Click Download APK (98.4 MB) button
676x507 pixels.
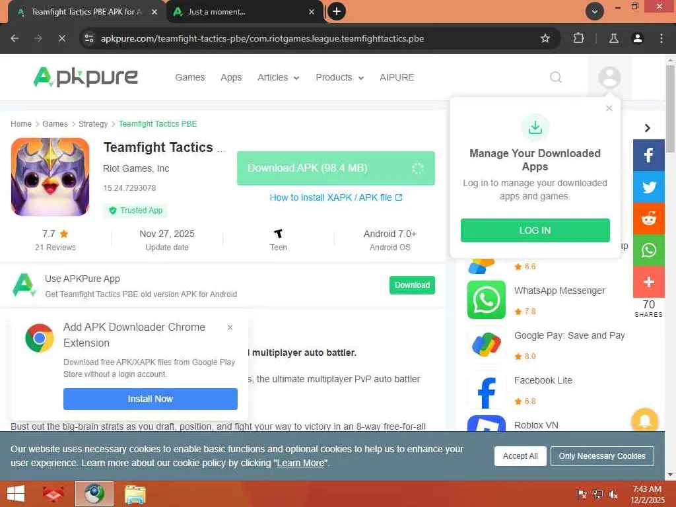336,168
